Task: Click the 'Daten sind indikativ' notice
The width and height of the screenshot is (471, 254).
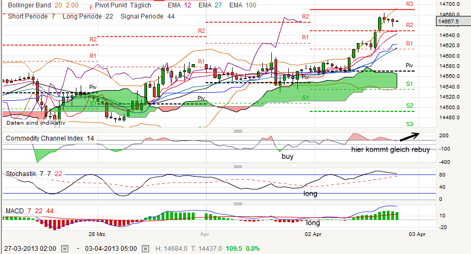Action: coord(36,122)
